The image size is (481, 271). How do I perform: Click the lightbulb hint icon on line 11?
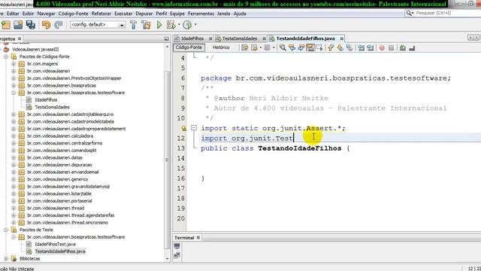pyautogui.click(x=183, y=128)
